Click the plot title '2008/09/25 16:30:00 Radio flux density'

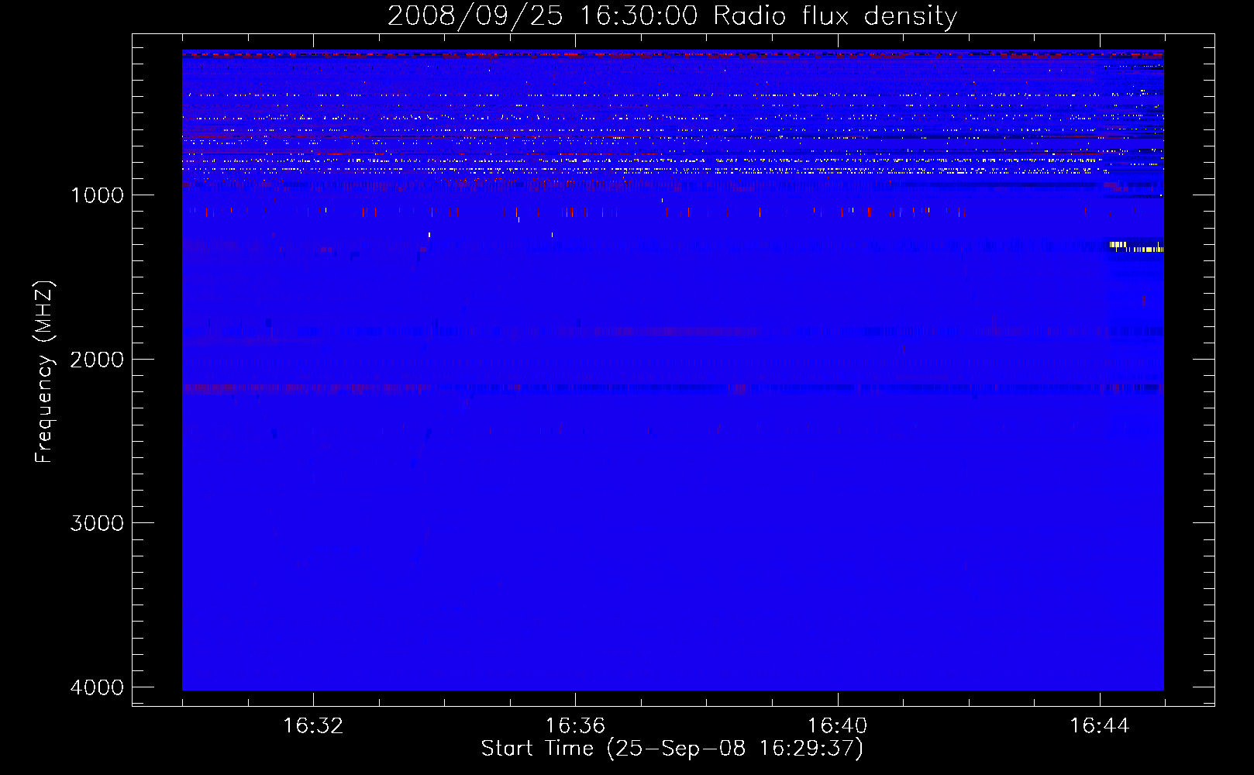[x=672, y=15]
